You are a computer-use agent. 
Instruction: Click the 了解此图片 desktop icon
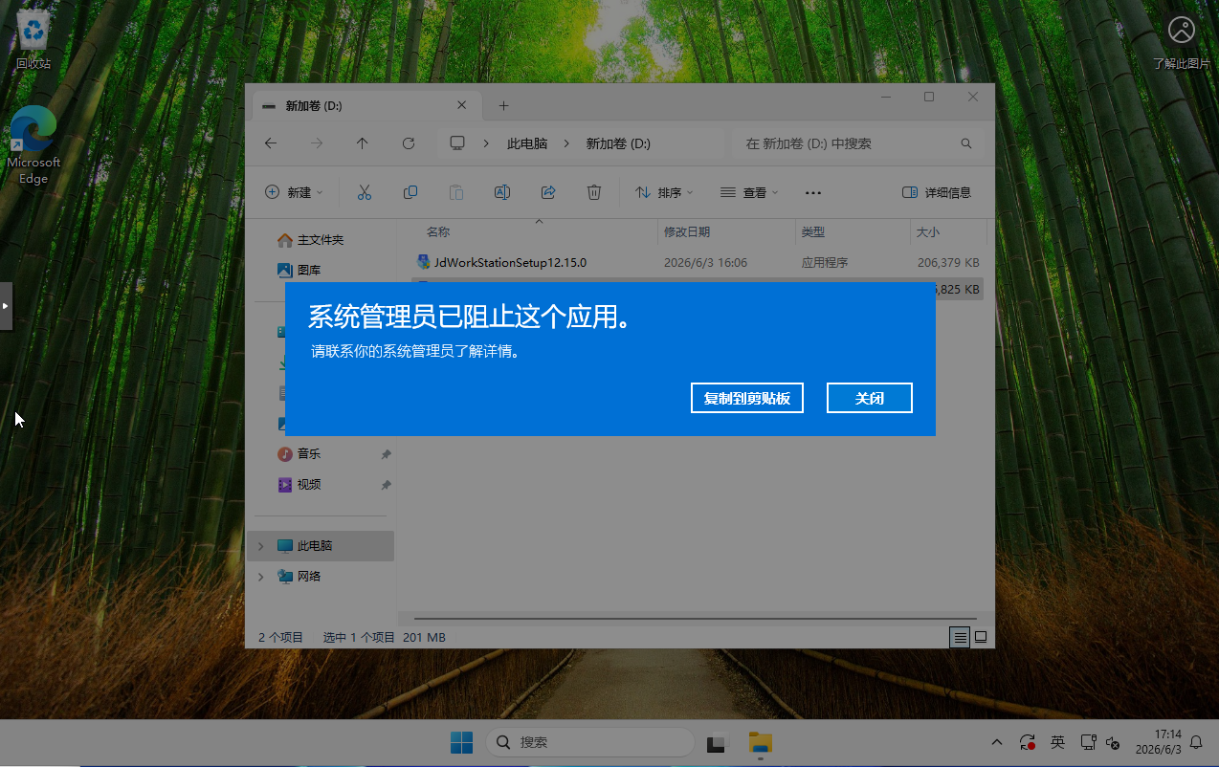pos(1182,43)
